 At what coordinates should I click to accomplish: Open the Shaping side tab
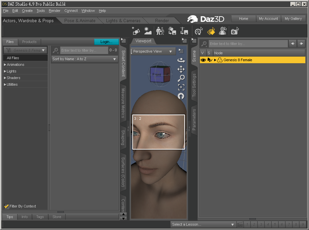click(123, 137)
